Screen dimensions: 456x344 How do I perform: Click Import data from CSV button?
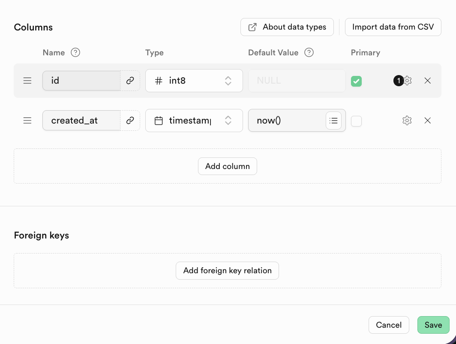pyautogui.click(x=393, y=27)
